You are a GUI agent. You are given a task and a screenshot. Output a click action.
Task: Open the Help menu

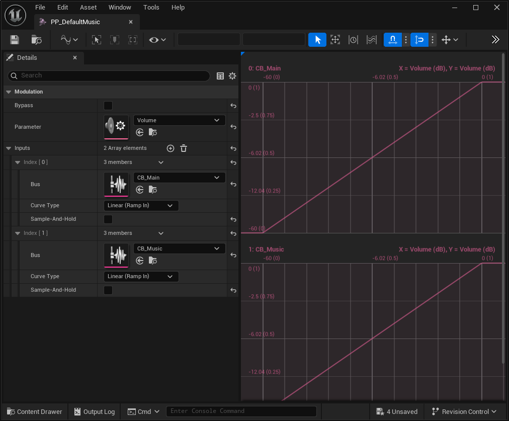[x=178, y=7]
